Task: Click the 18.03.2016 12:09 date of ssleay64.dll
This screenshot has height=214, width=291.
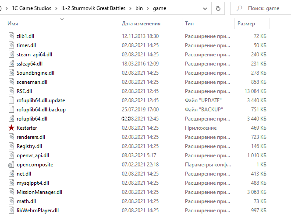Action: (x=140, y=64)
